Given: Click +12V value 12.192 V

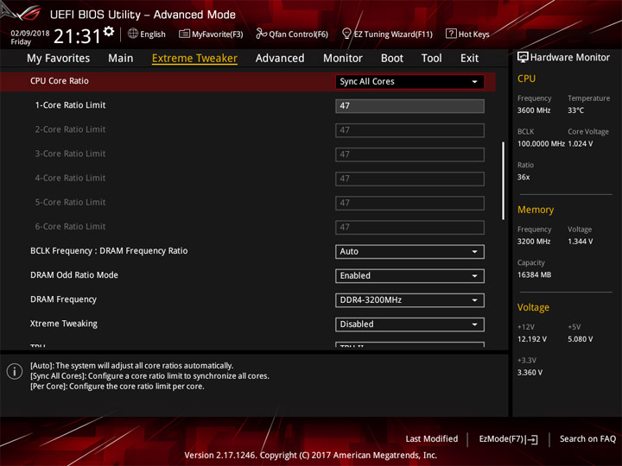Looking at the screenshot, I should point(532,340).
